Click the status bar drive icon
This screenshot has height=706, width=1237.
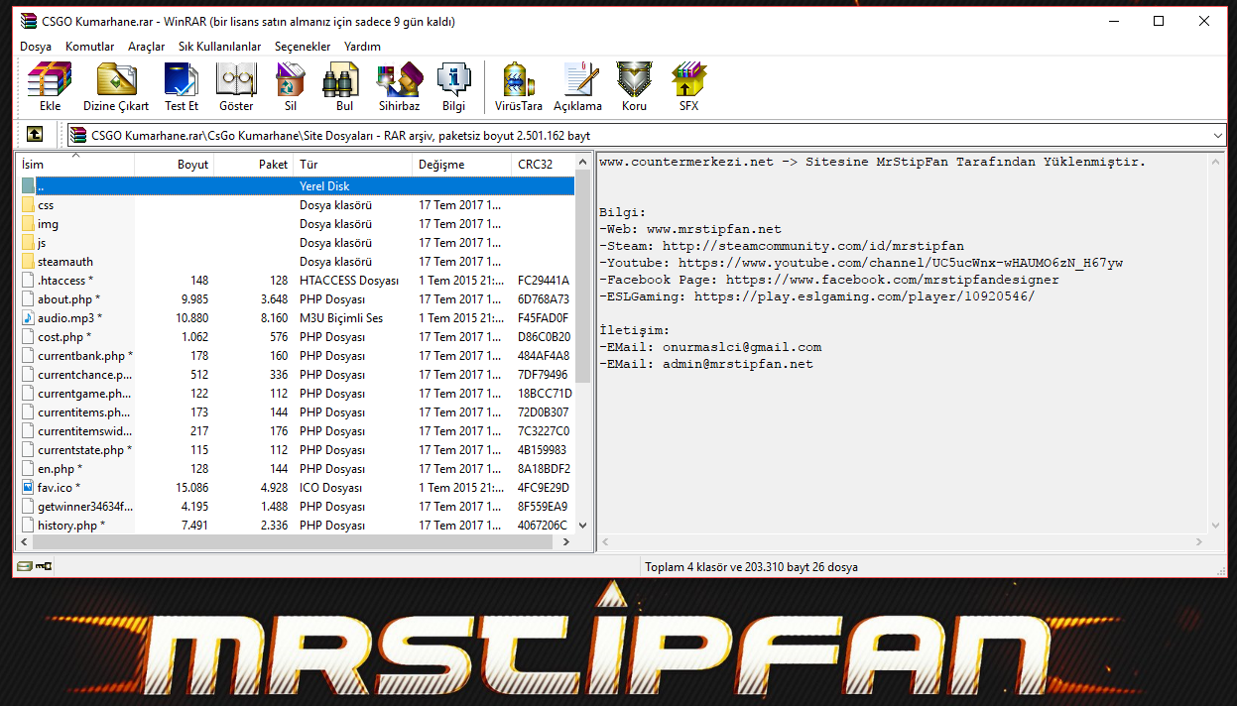click(x=24, y=567)
